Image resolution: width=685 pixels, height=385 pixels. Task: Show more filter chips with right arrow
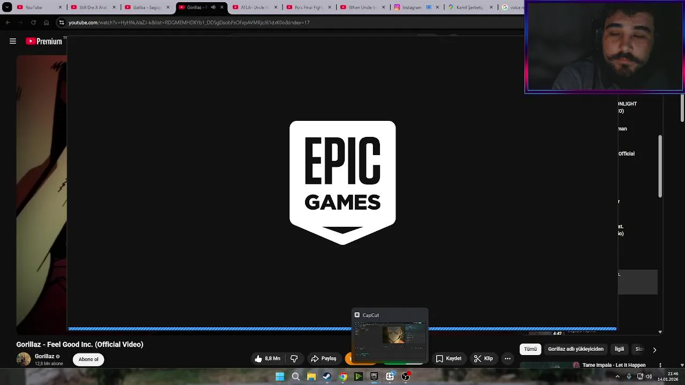tap(654, 350)
